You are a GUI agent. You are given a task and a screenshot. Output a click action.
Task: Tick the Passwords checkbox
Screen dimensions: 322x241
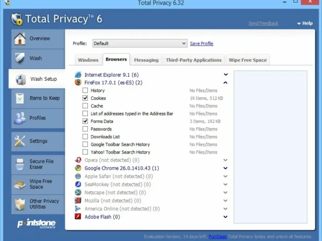(x=85, y=129)
